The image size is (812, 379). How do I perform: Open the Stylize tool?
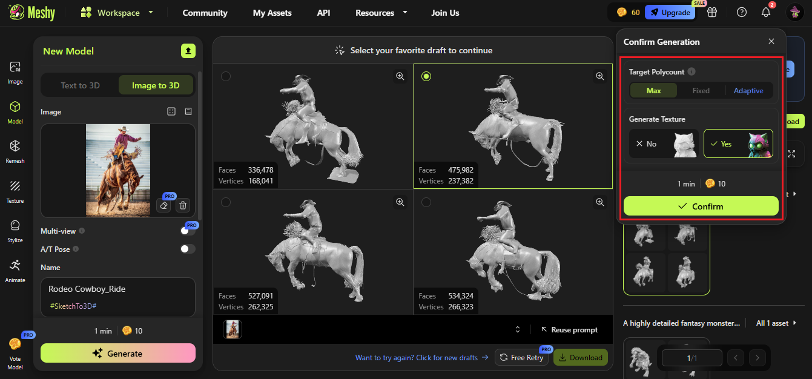15,231
